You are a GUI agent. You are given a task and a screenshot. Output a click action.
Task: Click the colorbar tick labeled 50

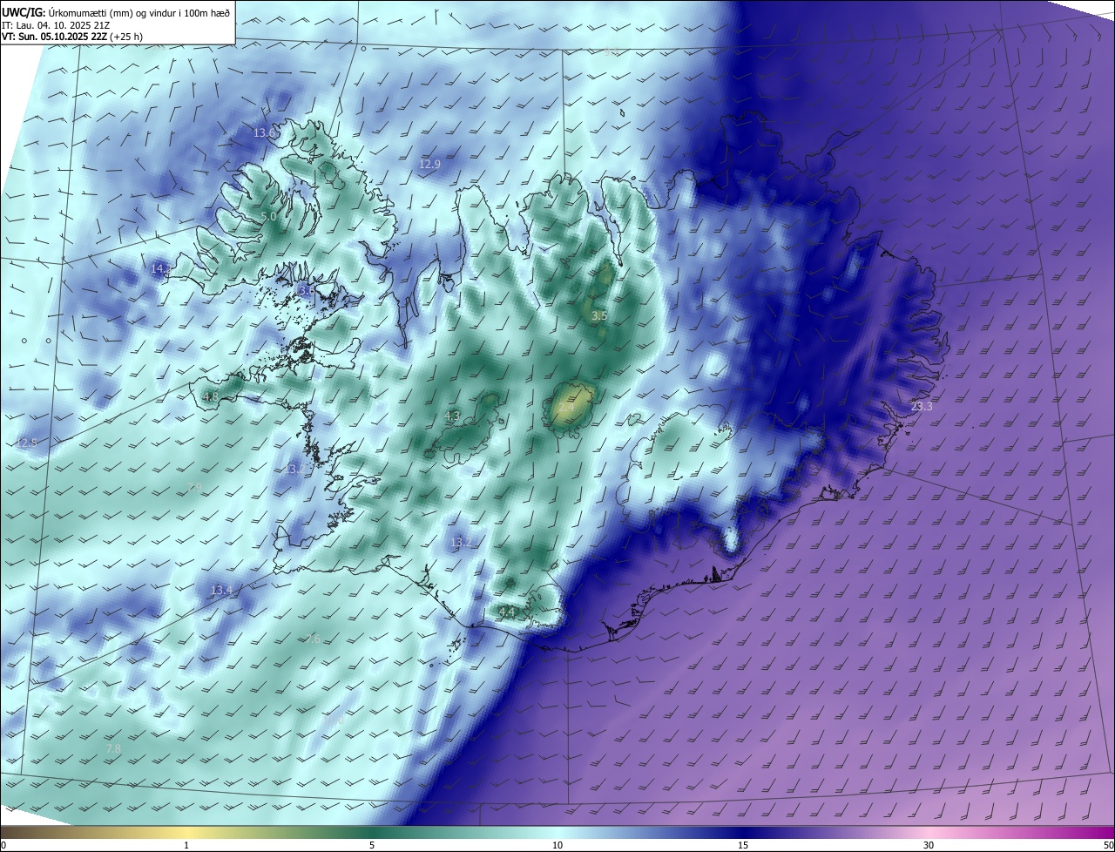(1108, 846)
